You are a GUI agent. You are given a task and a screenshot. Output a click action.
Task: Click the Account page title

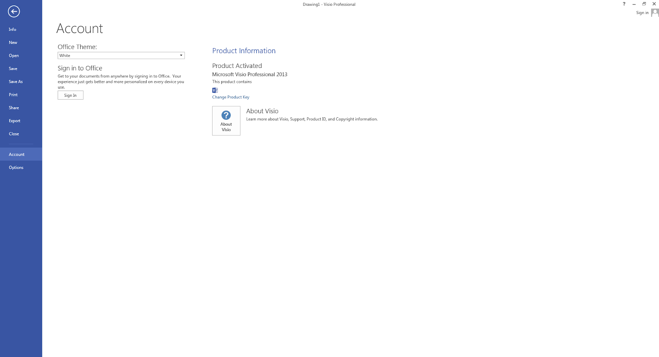(x=79, y=28)
